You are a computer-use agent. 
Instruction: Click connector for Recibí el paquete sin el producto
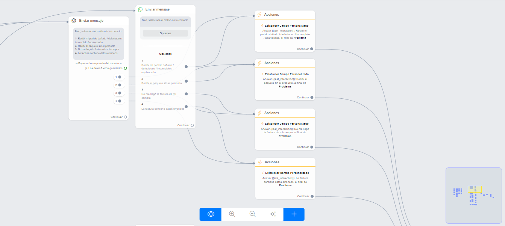(x=186, y=81)
